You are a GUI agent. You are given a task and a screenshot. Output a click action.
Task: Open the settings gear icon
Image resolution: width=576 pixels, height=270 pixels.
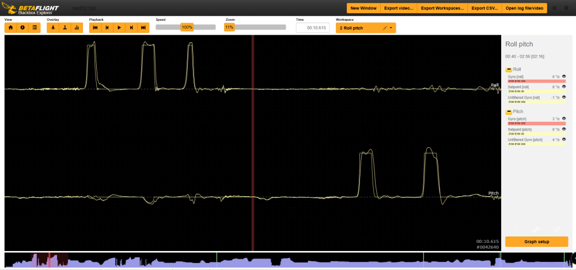[x=555, y=8]
